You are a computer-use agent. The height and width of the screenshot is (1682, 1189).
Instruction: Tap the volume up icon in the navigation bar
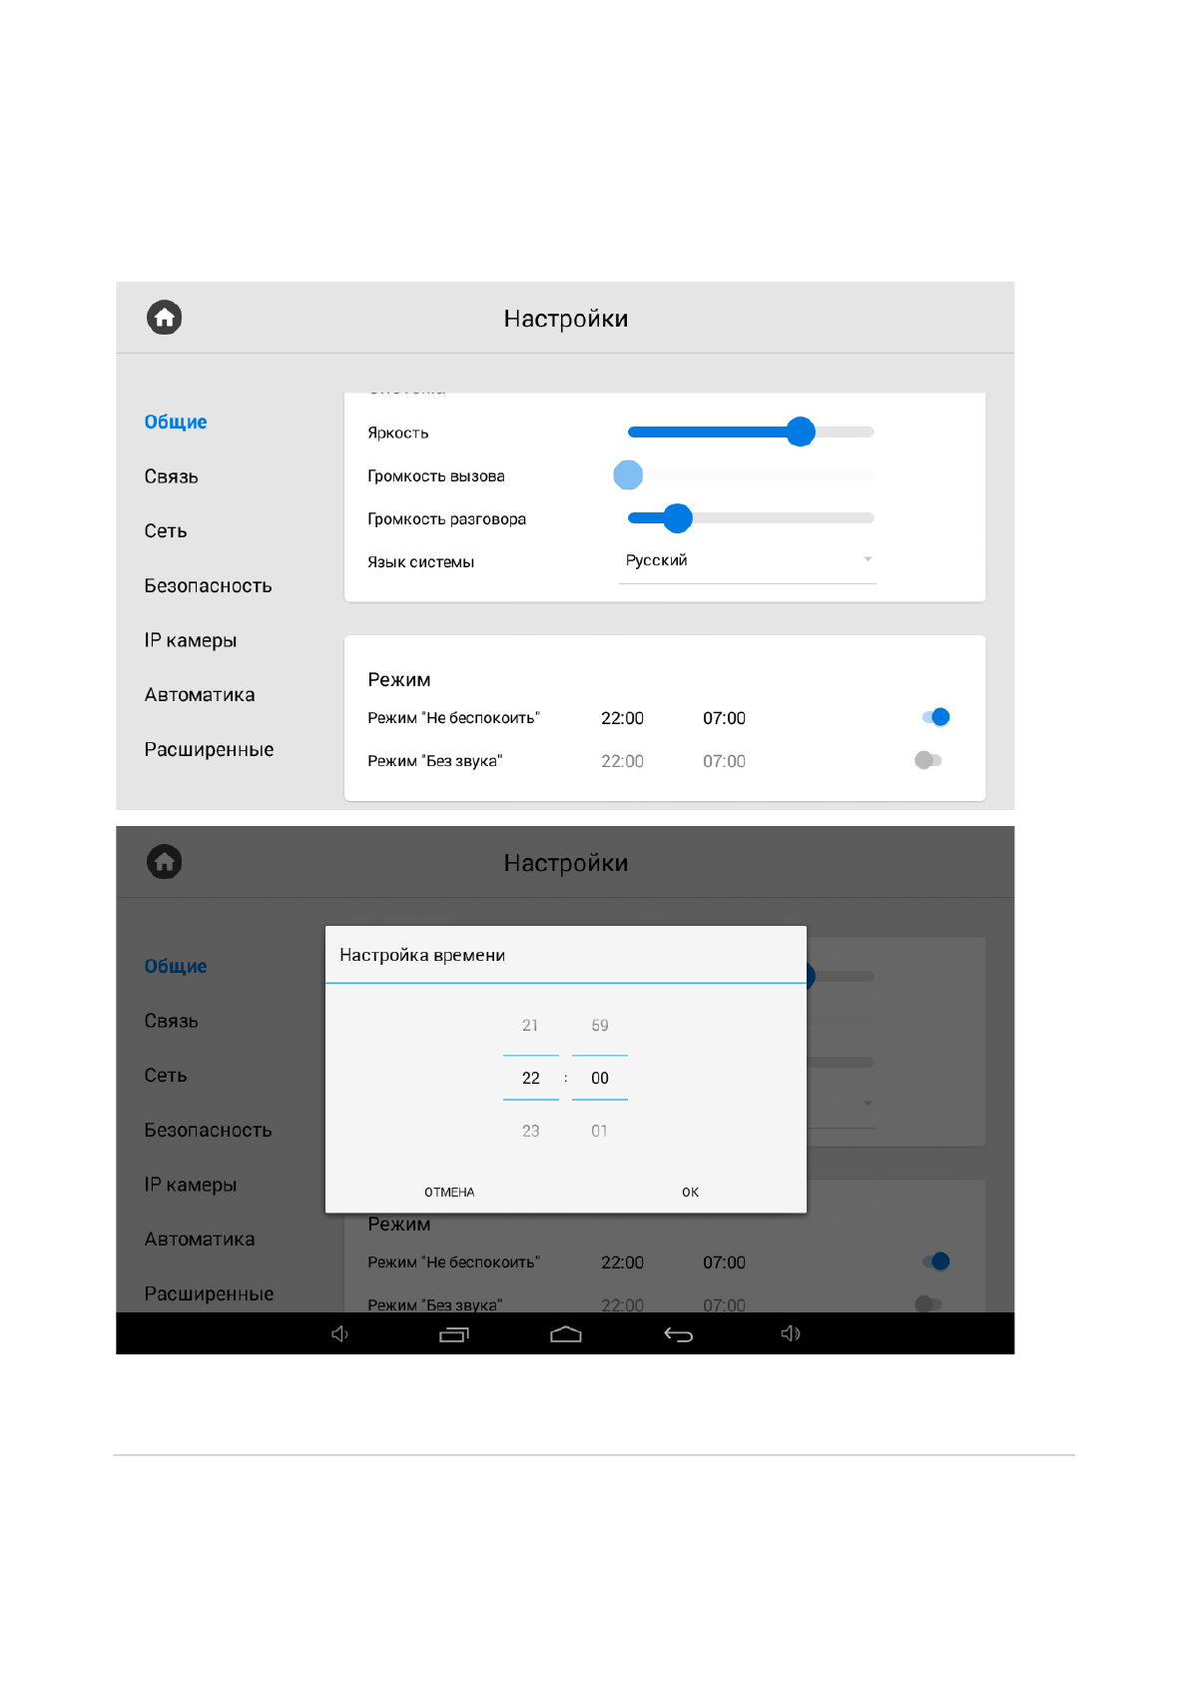coord(790,1333)
